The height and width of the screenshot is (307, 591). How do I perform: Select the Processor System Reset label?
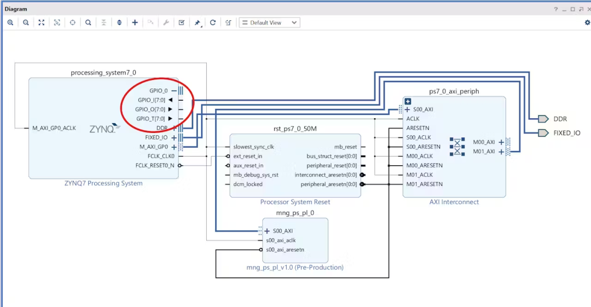click(295, 202)
